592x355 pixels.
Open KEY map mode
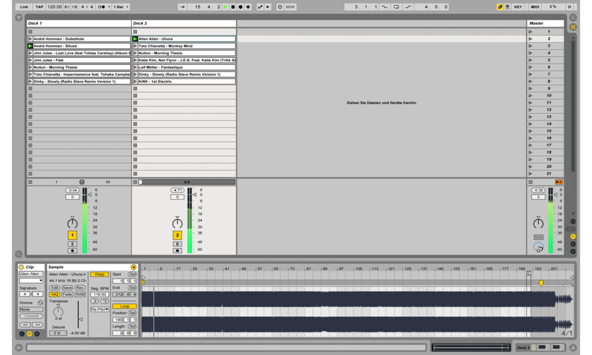(518, 7)
